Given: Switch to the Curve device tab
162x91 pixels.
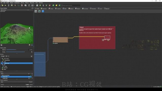Looking at the screenshot, I should (x=100, y=9).
